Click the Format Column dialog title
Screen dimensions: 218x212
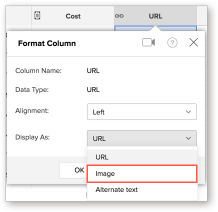[x=47, y=43]
